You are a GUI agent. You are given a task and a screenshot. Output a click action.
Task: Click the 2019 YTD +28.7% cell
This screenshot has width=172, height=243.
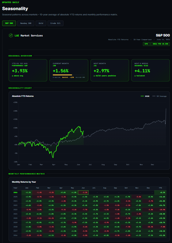click(160, 222)
